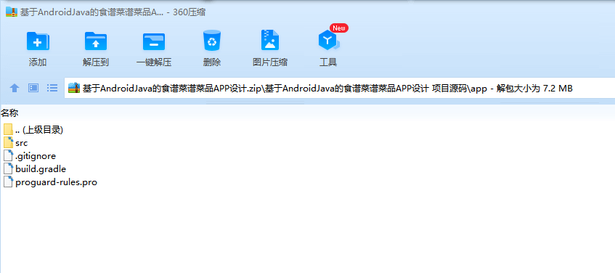This screenshot has height=273, width=615.
Task: Sort by the 名称 column header
Action: pos(9,113)
